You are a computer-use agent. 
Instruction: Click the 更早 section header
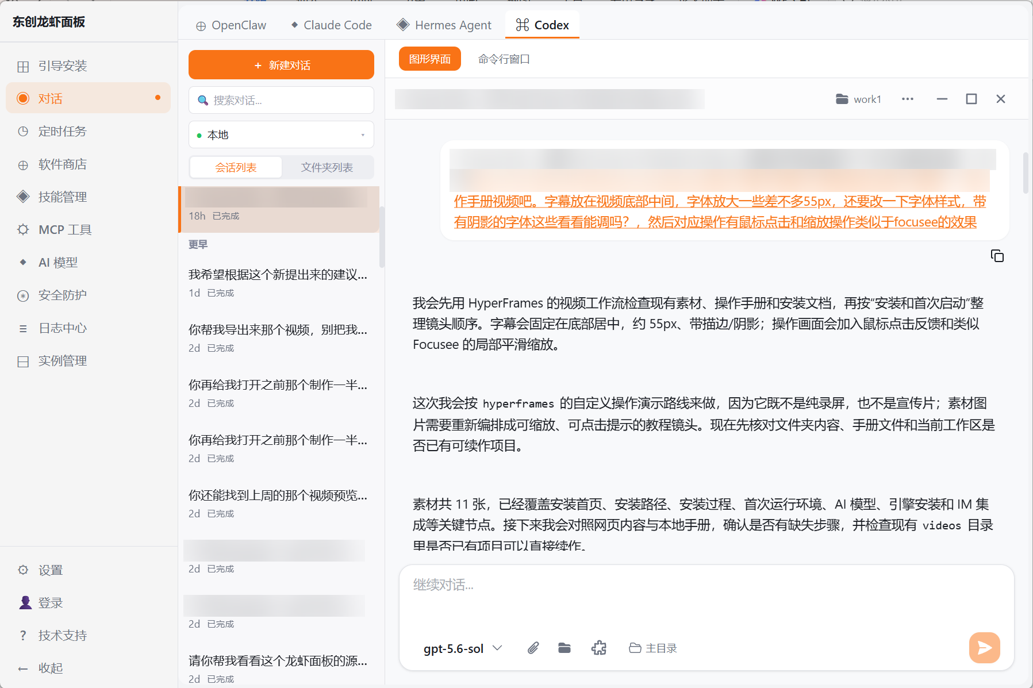198,244
